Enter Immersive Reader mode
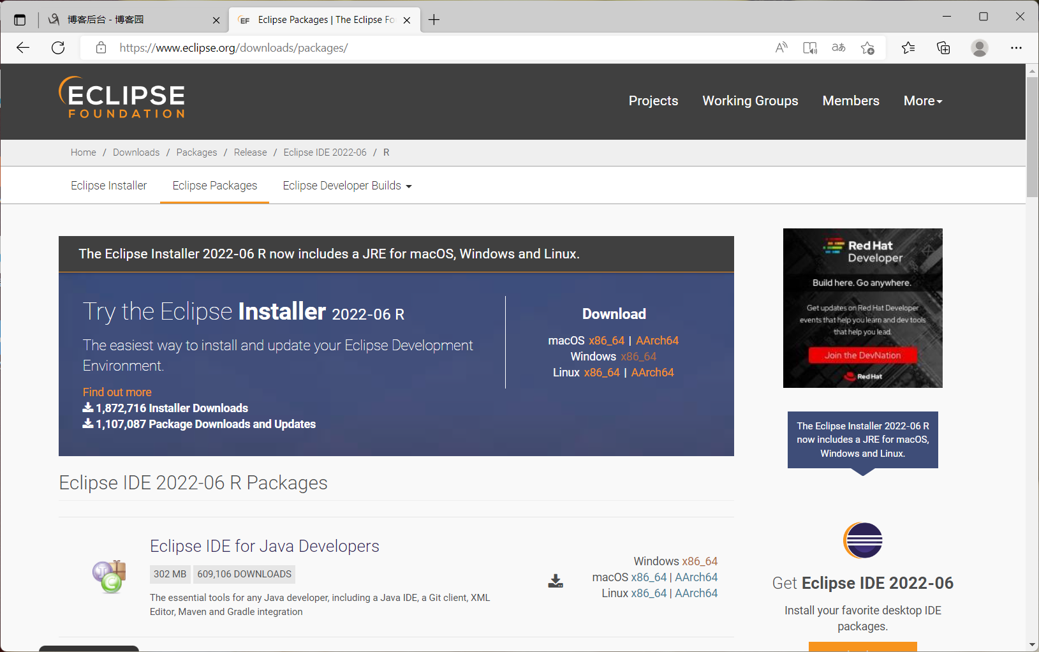Viewport: 1039px width, 652px height. pyautogui.click(x=810, y=48)
